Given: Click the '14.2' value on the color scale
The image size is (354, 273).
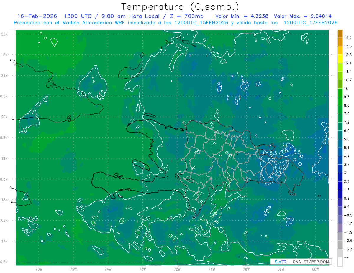Looking at the screenshot, I should coord(348,38).
